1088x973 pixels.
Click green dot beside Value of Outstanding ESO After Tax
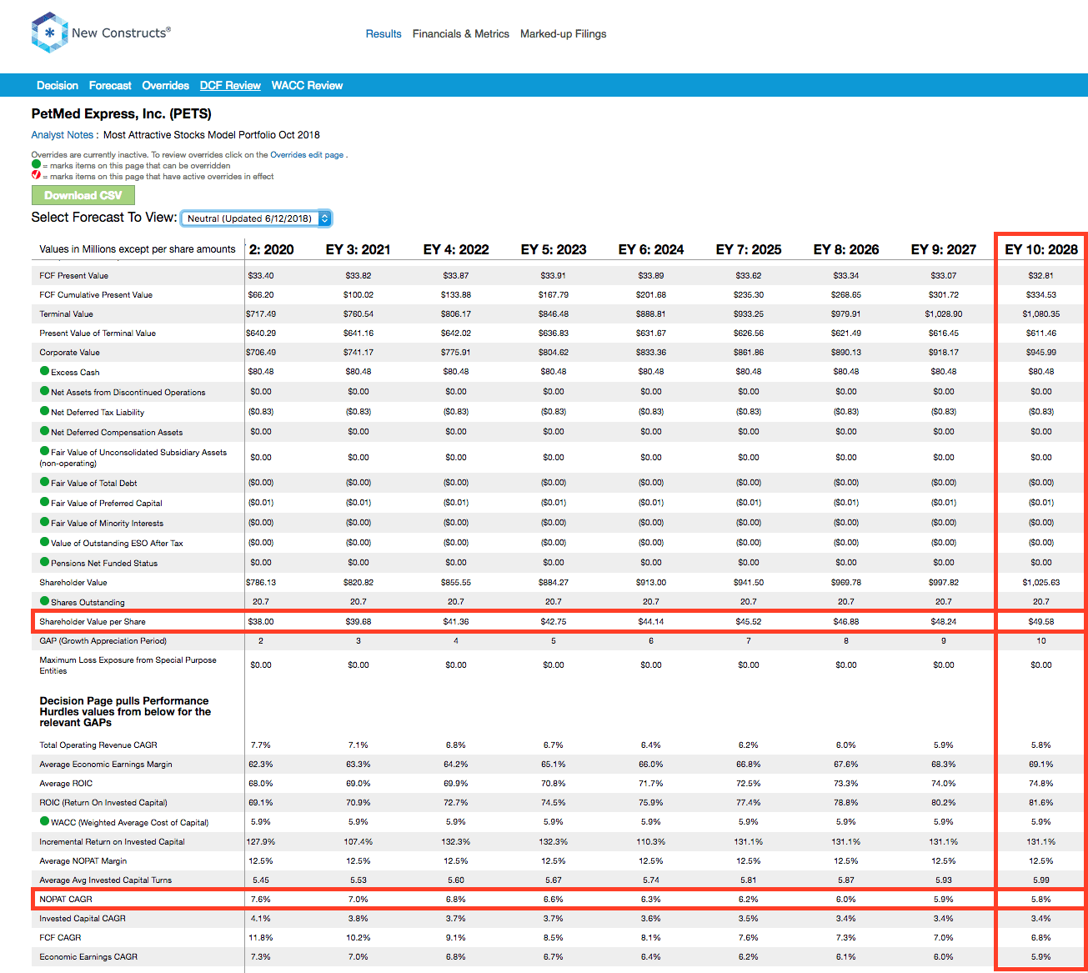pyautogui.click(x=45, y=542)
